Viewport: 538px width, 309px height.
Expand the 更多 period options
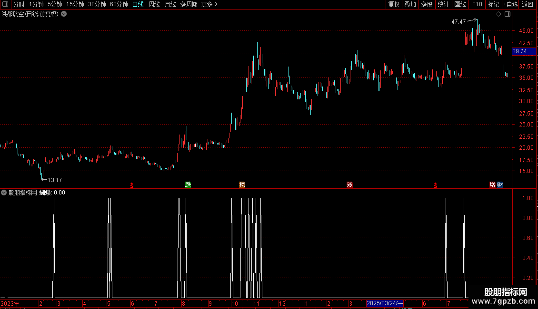(209, 4)
